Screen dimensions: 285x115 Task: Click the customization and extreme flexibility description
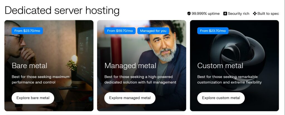(229, 80)
